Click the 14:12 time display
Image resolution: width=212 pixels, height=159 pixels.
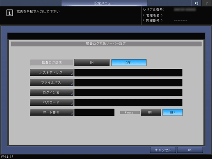pyautogui.click(x=9, y=157)
